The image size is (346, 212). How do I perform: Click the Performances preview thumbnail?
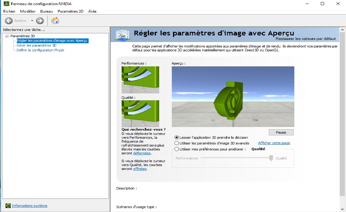click(x=140, y=80)
